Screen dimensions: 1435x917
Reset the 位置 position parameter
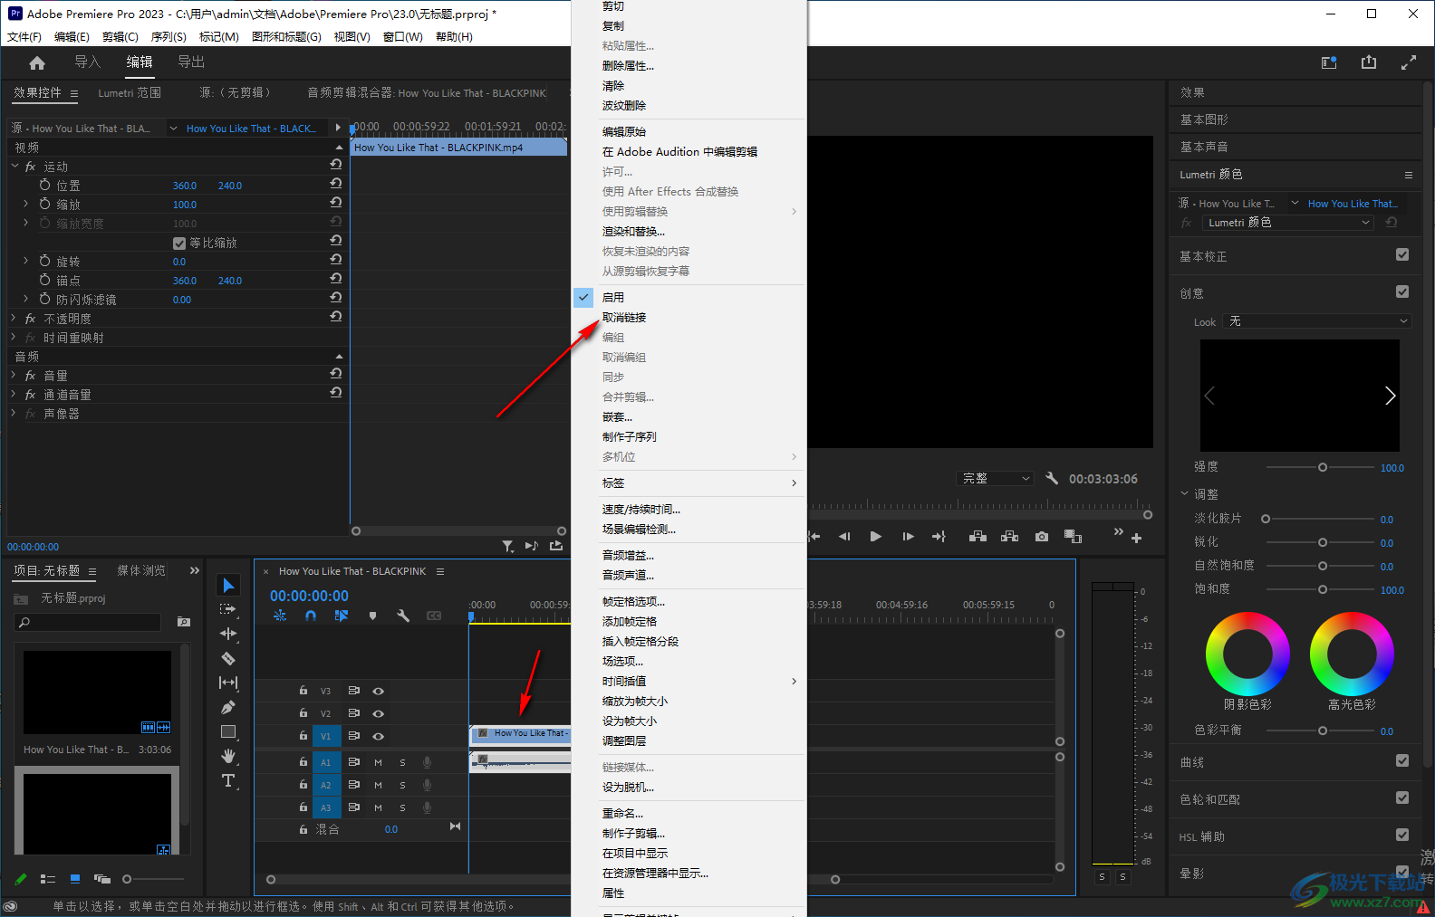coord(336,184)
